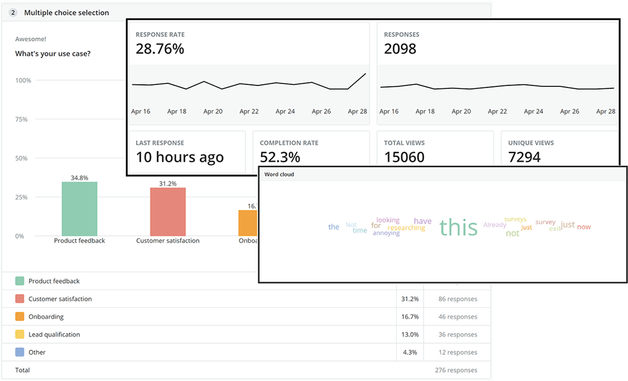Click the word 'researching' in word cloud
Screen dimensions: 628x381
coord(406,227)
